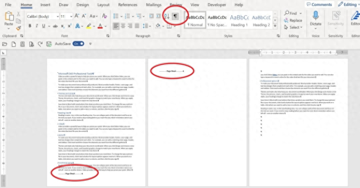Open the Insert ribbon tab
The width and height of the screenshot is (360, 188).
click(x=45, y=5)
